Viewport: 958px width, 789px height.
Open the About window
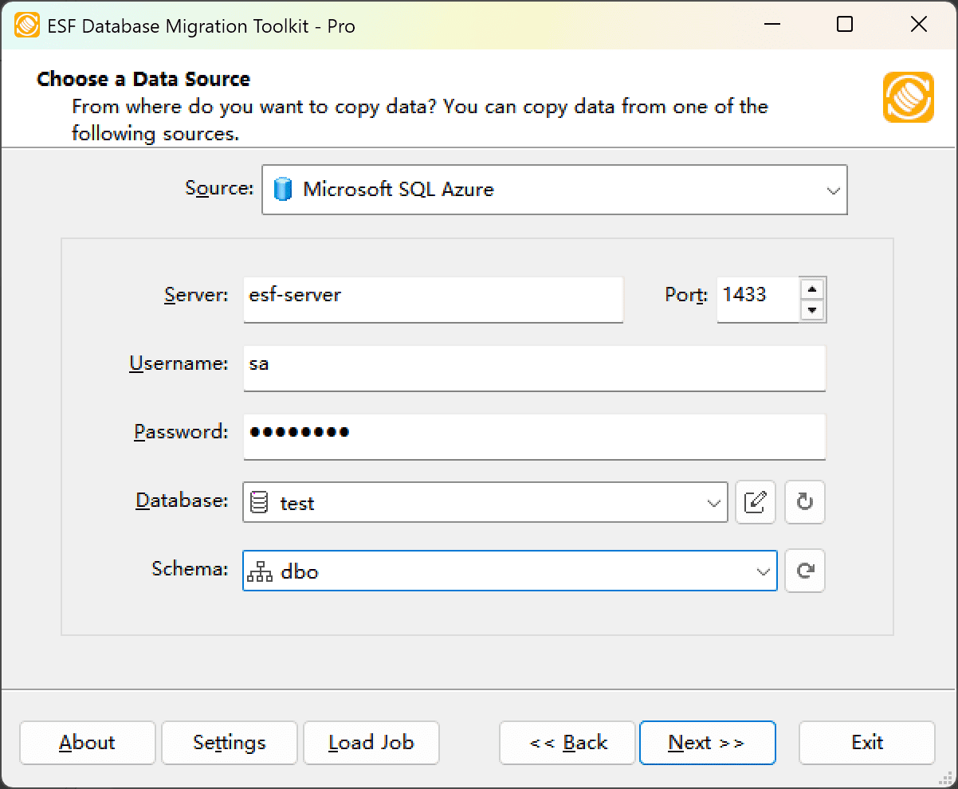click(x=87, y=742)
